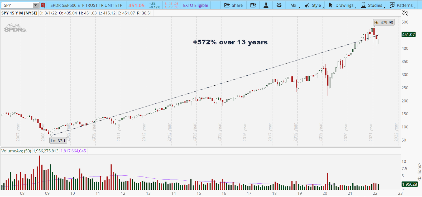Image resolution: width=422 pixels, height=197 pixels.
Task: Click the O: 435.04 open value
Action: click(x=68, y=13)
